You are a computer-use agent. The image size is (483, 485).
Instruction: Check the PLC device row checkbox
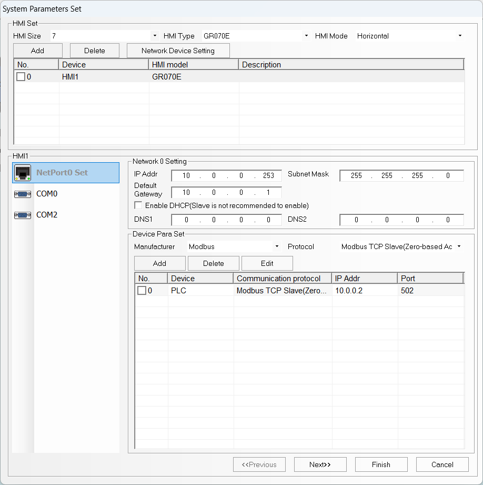142,290
